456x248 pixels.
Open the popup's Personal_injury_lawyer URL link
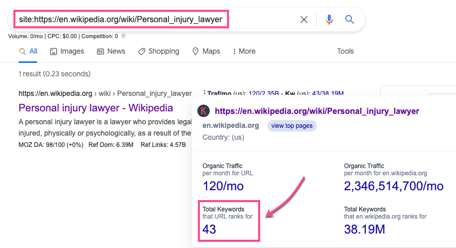pos(317,111)
